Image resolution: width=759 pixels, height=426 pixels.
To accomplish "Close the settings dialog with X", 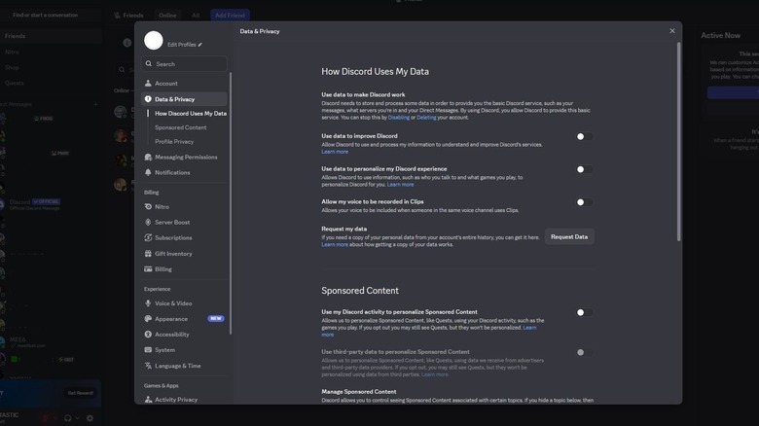I will pyautogui.click(x=672, y=31).
